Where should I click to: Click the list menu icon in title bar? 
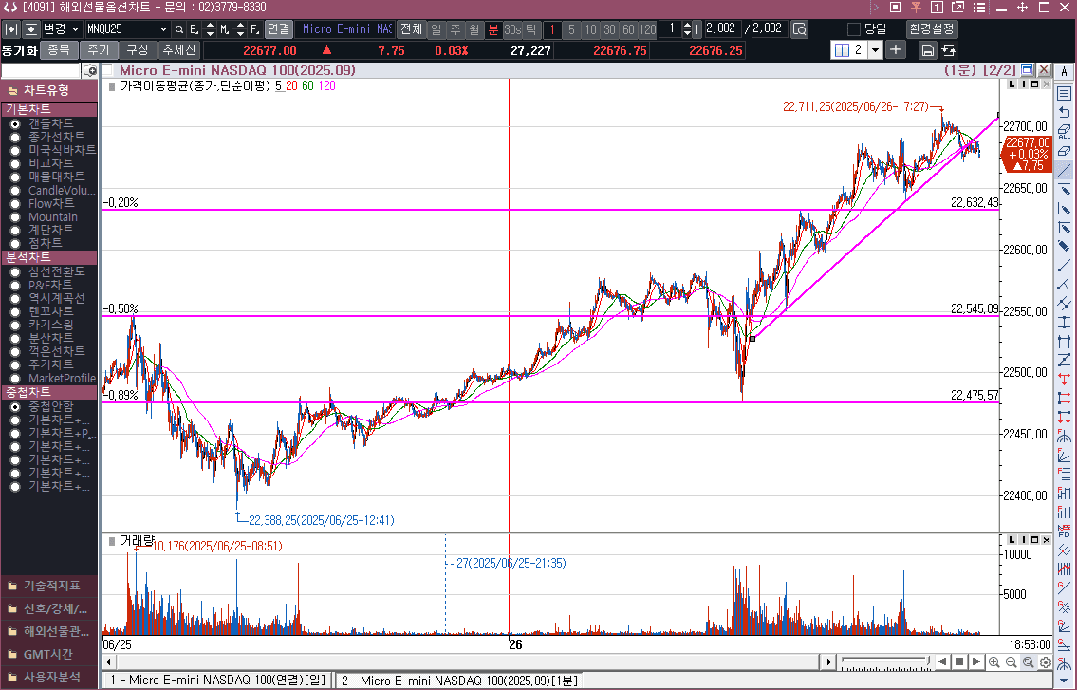point(979,8)
